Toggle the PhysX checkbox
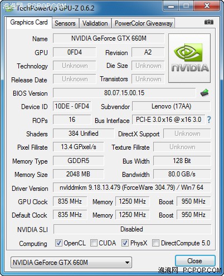The width and height of the screenshot is (224, 276). [125, 243]
